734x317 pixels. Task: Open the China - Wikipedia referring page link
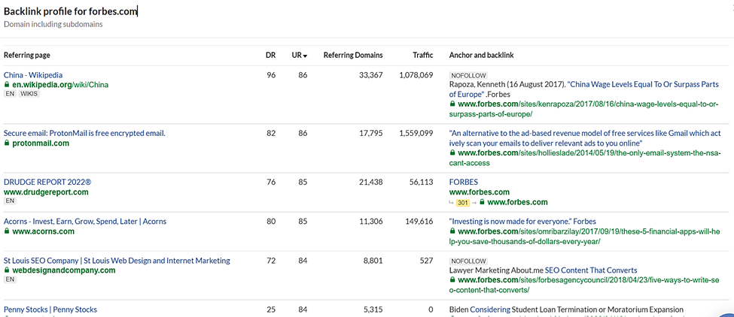click(33, 74)
